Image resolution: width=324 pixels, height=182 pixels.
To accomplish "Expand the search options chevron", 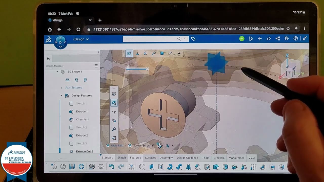I will point(185,39).
